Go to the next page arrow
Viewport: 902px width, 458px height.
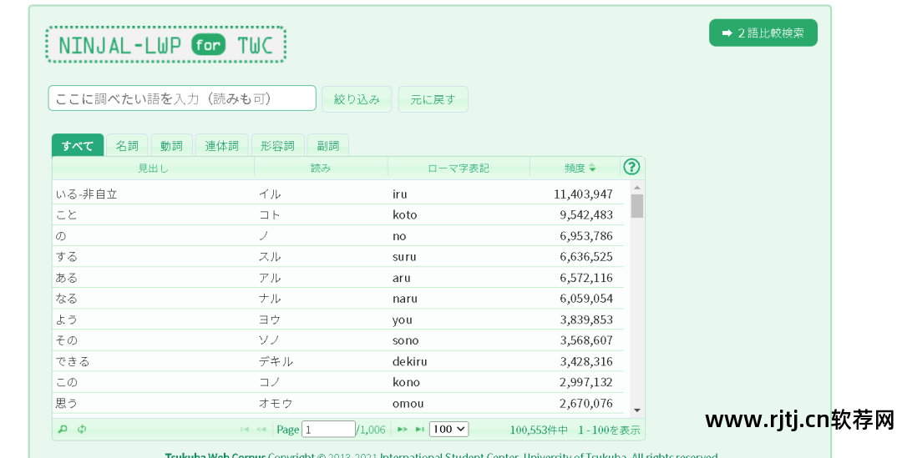[402, 430]
